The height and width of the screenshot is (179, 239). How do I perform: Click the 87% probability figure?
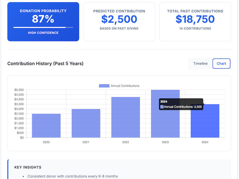(x=43, y=19)
